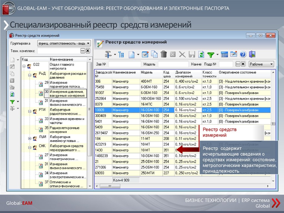Click the tree structure view icon
Image resolution: width=284 pixels, height=213 pixels.
pos(121,54)
